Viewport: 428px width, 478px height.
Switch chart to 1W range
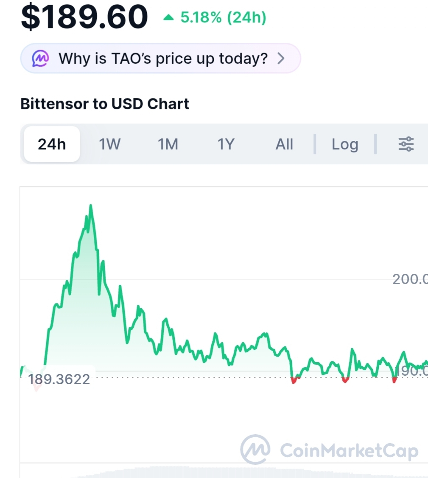[110, 144]
